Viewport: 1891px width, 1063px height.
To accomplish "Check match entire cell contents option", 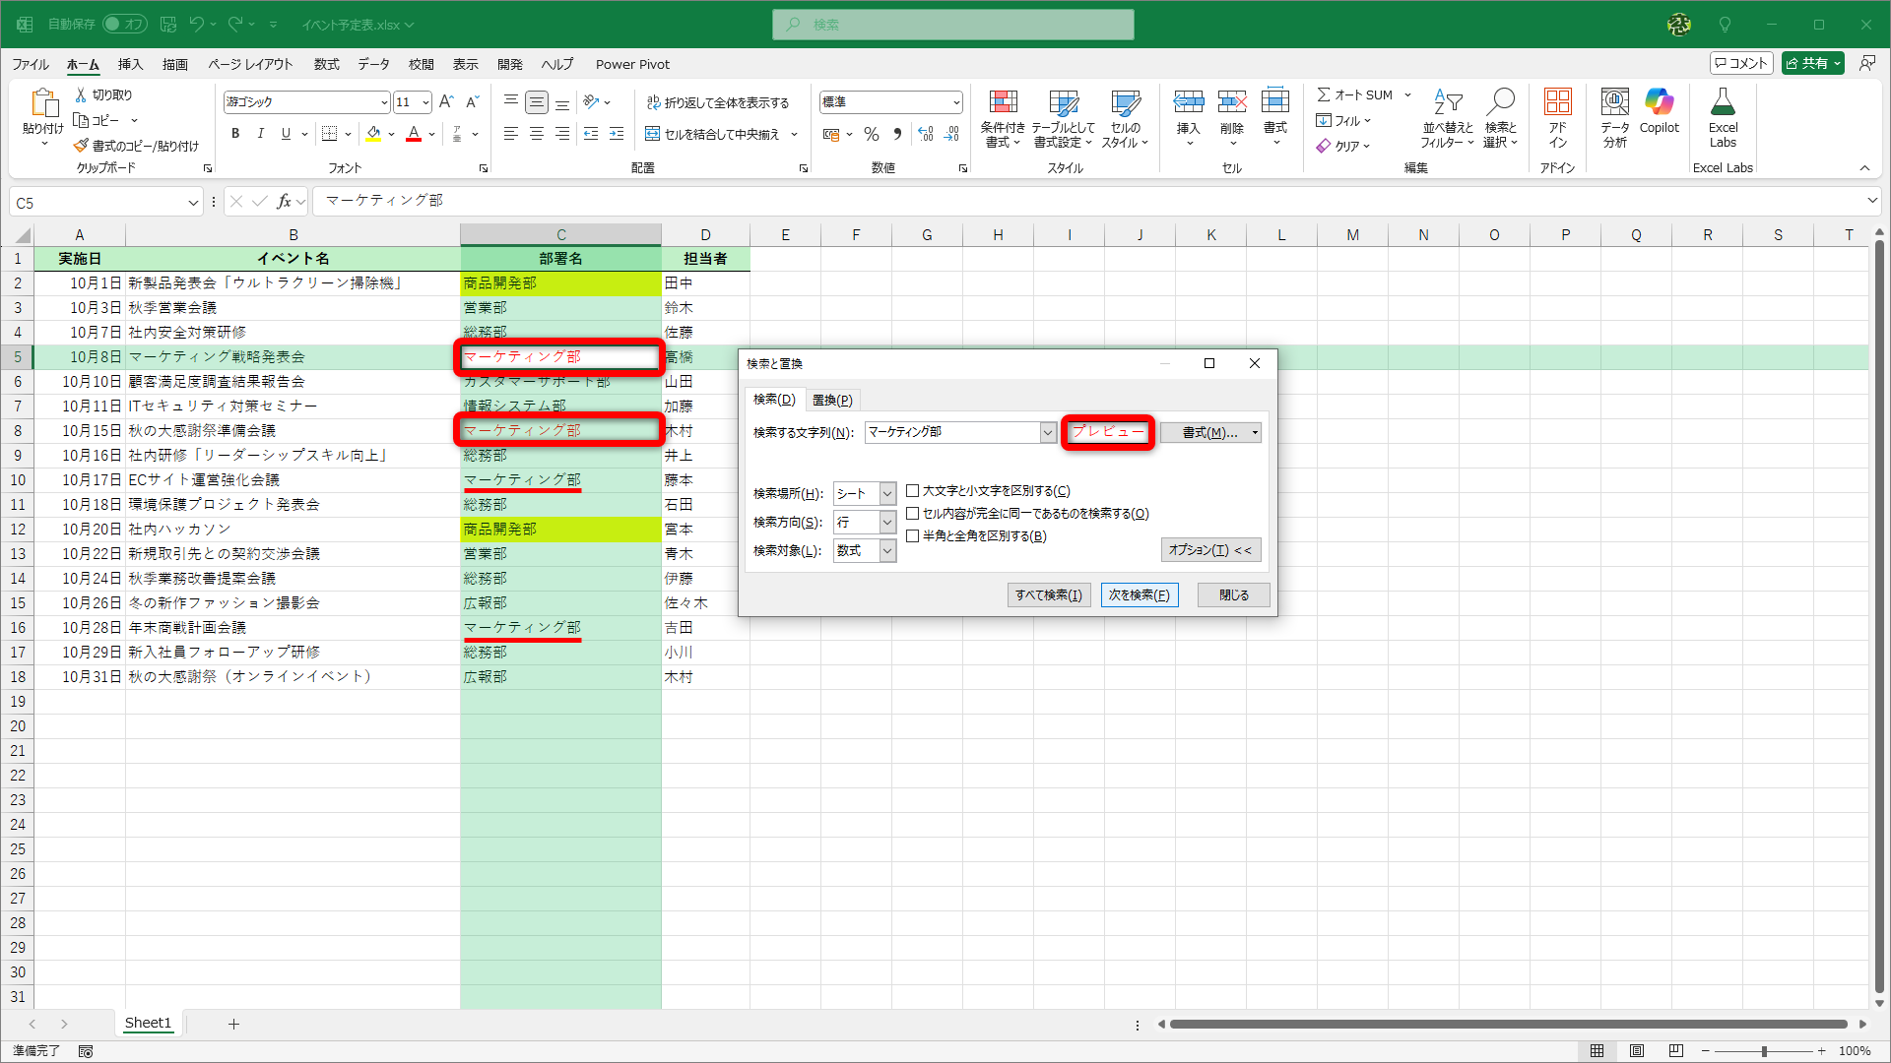I will [x=913, y=513].
